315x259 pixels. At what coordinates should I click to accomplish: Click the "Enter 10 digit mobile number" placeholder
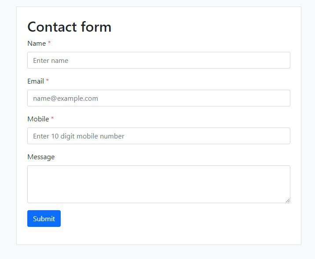click(x=79, y=136)
